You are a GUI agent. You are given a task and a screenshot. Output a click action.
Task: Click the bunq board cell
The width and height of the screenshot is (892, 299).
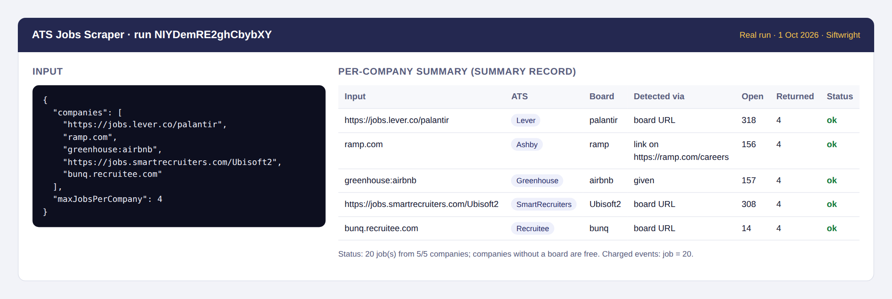(598, 229)
